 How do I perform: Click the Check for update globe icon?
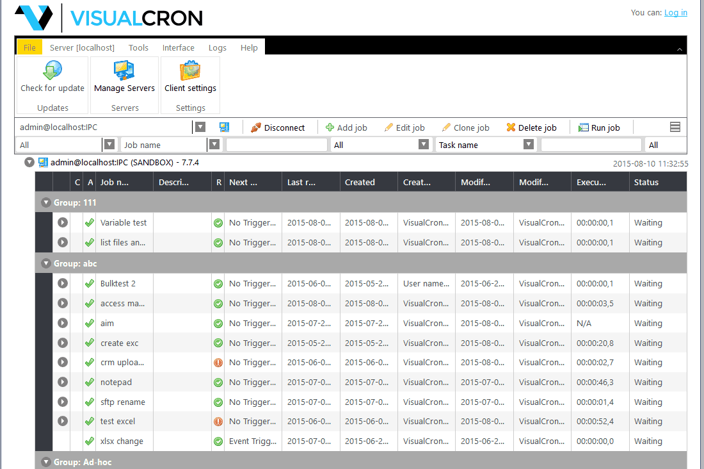[52, 70]
